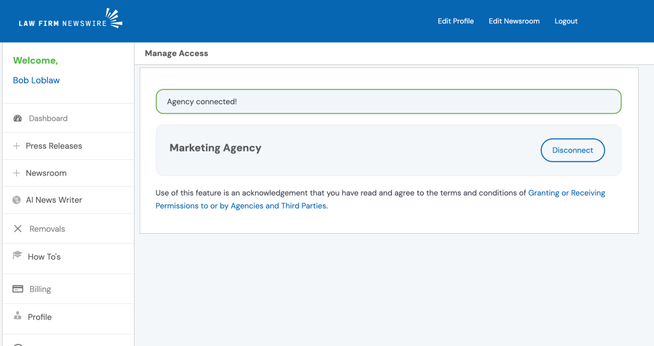Click the AI News Writer globe icon
Screen dimensions: 654x346
pyautogui.click(x=17, y=200)
